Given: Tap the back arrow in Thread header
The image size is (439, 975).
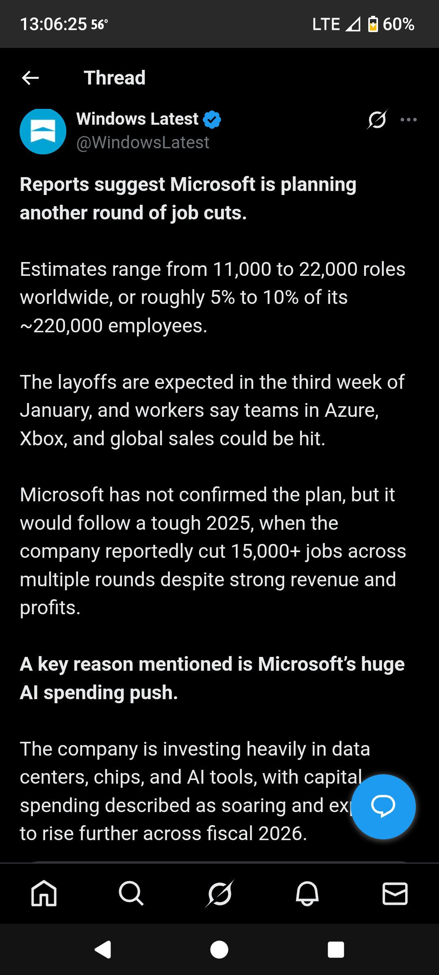Looking at the screenshot, I should 30,78.
